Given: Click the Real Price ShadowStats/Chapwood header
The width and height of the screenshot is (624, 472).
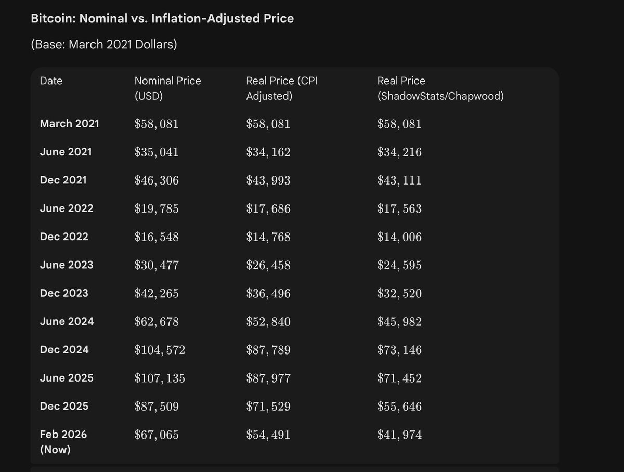Looking at the screenshot, I should pyautogui.click(x=440, y=88).
